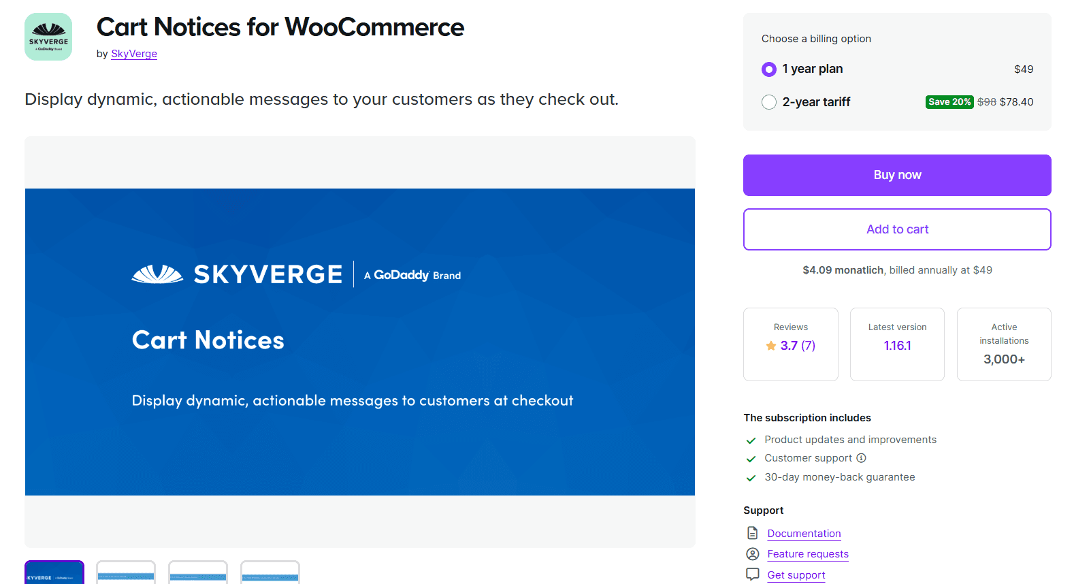
Task: Open the SkyVerge author profile link
Action: (x=133, y=53)
